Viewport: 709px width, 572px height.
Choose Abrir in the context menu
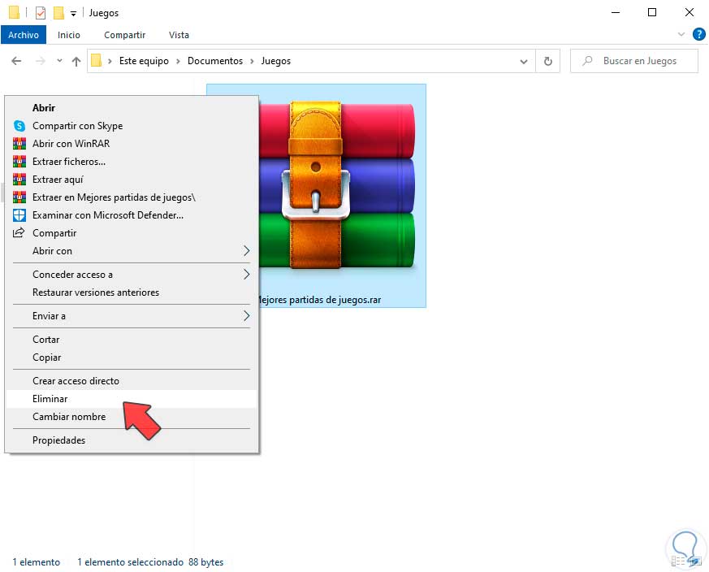point(132,108)
